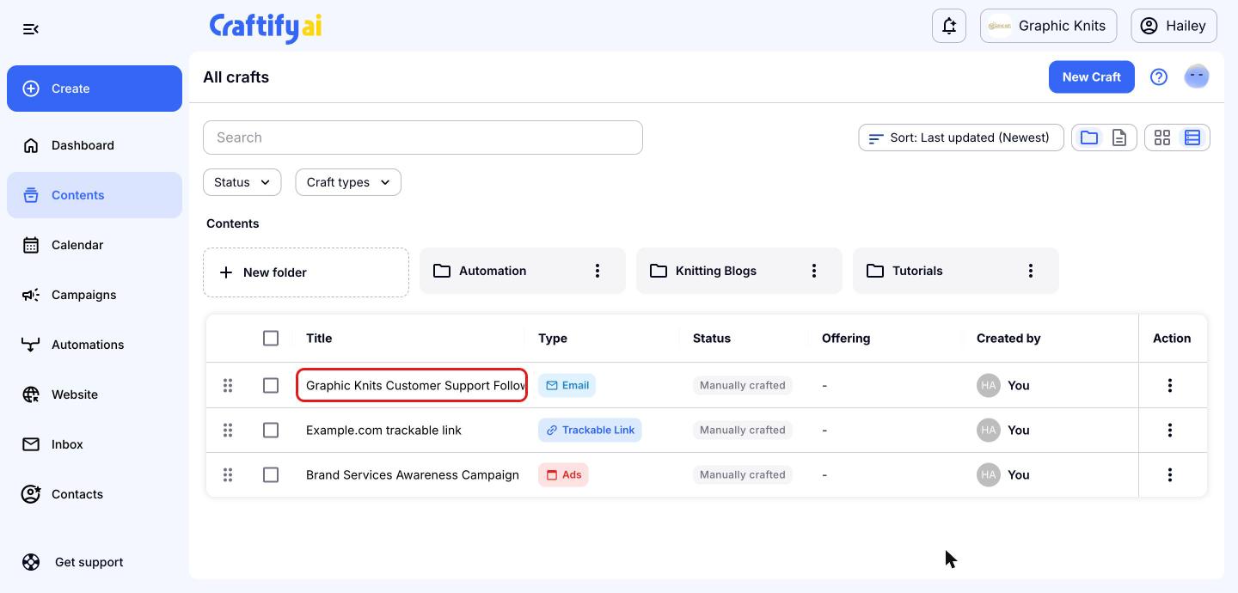Add a New folder
This screenshot has height=593, width=1238.
click(x=306, y=272)
